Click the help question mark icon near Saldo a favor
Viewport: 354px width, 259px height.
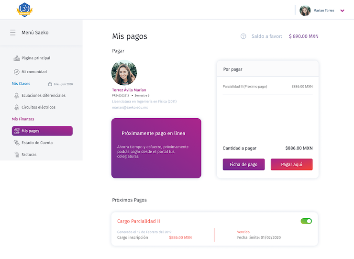pos(243,36)
